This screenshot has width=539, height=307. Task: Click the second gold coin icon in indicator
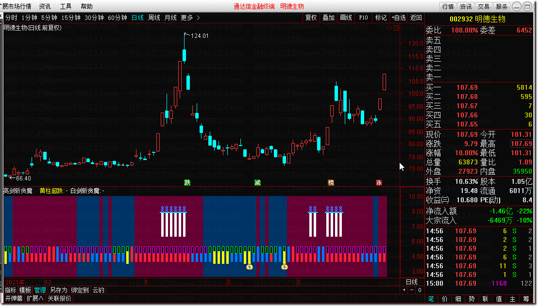(x=284, y=267)
